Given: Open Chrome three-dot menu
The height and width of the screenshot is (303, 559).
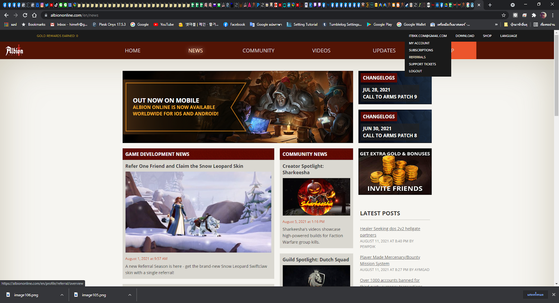Looking at the screenshot, I should point(553,15).
